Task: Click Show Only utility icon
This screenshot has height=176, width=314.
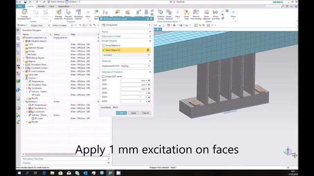Action: click(186, 12)
